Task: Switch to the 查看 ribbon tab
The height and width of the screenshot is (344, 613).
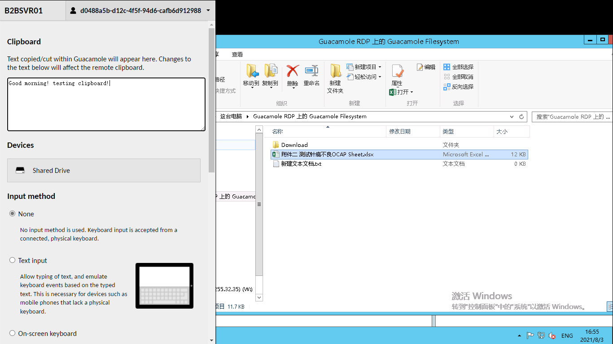Action: 237,54
